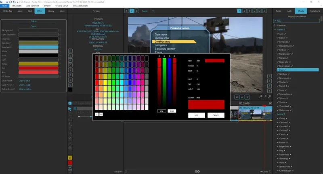
Task: Click the yellow B marker button
Action: coord(70,158)
